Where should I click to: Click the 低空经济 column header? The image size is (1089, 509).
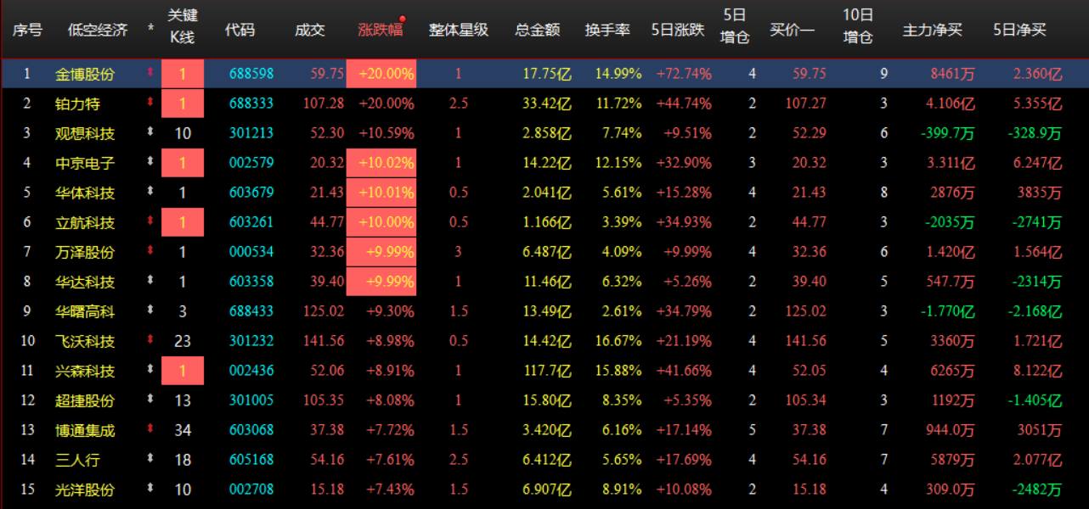(x=98, y=30)
